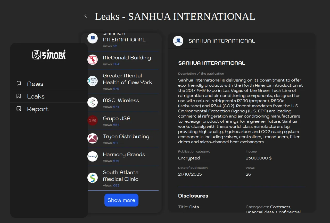Click the Tryon Distributing logo icon

(x=93, y=138)
